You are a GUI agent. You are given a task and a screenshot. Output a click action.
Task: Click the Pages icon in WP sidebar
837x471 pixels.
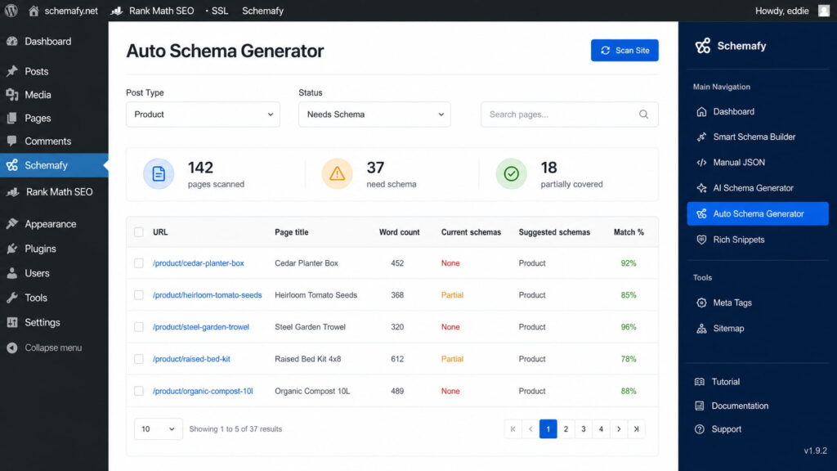(x=12, y=118)
